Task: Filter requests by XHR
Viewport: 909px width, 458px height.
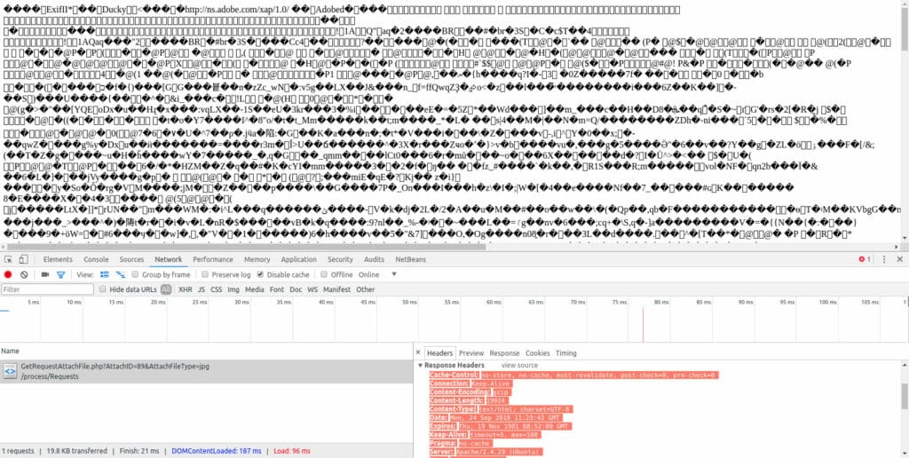Action: tap(186, 289)
